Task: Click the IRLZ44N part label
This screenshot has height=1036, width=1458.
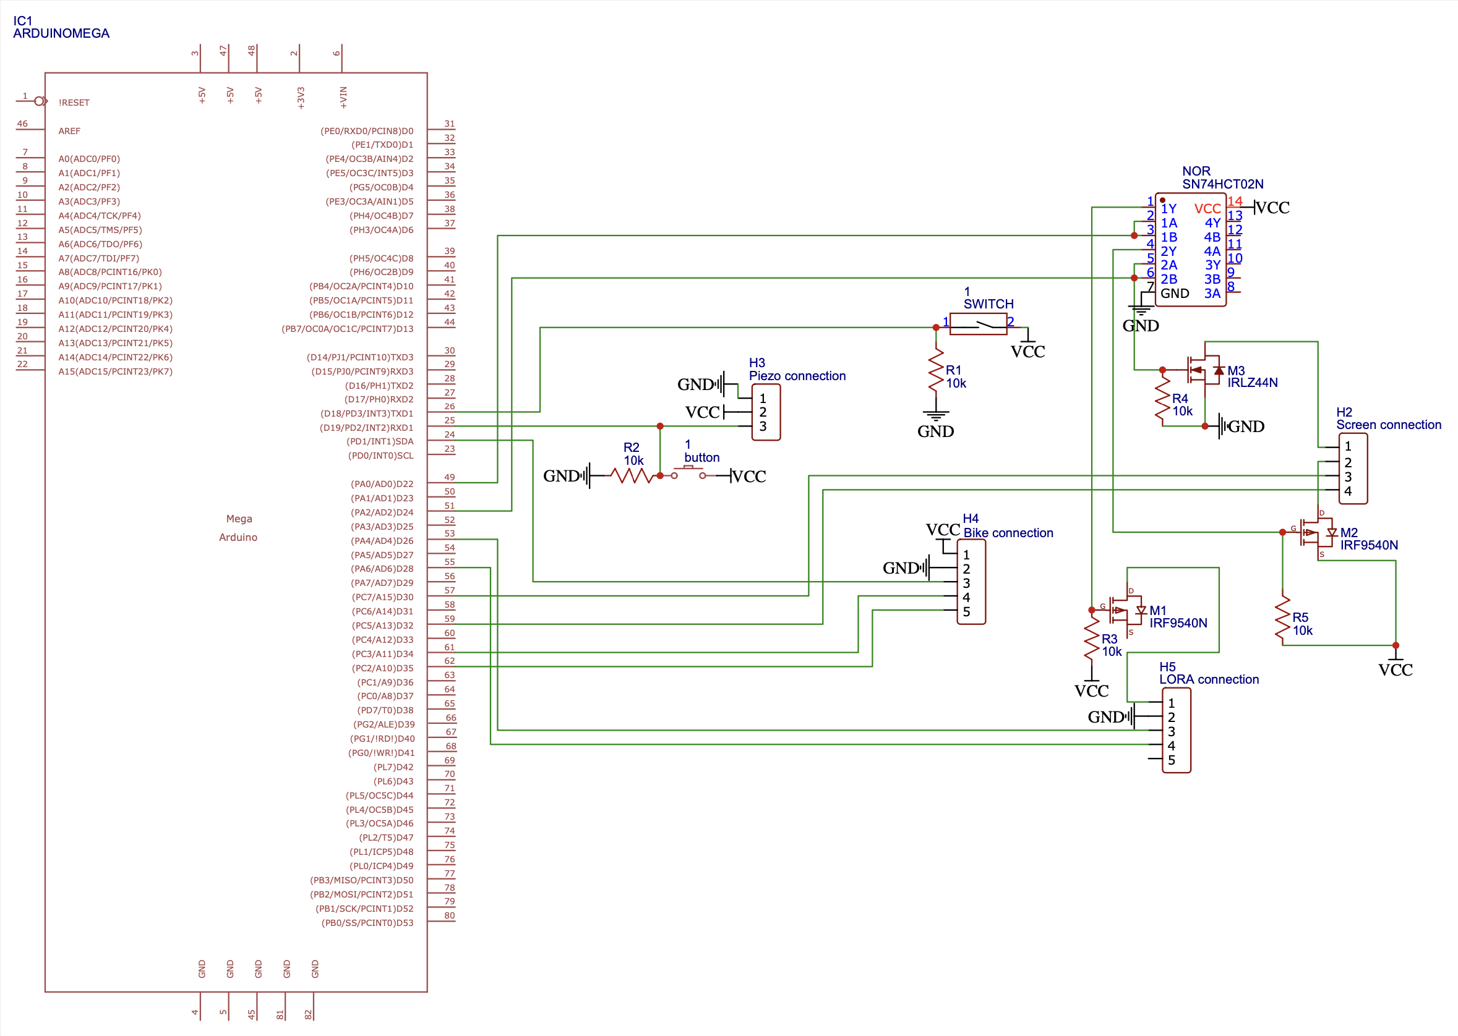Action: pos(1252,383)
